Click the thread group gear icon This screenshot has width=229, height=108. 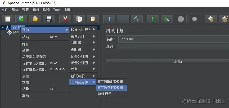9,33
